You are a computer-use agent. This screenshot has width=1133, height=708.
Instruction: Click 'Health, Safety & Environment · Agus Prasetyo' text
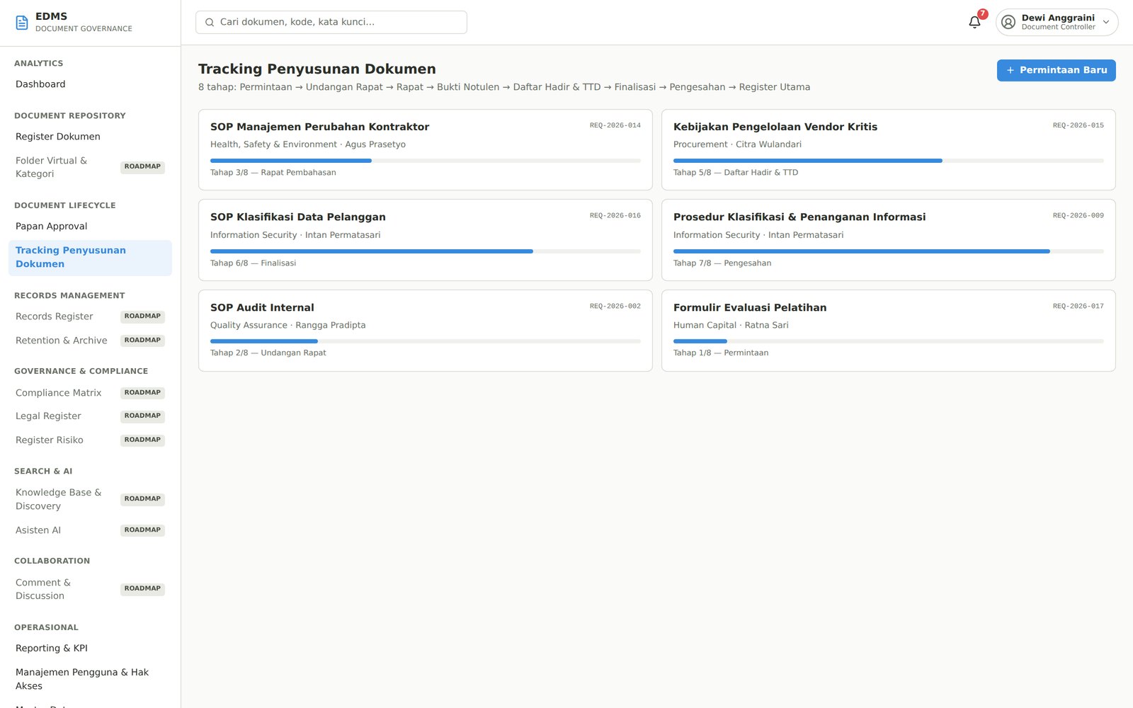pyautogui.click(x=308, y=144)
